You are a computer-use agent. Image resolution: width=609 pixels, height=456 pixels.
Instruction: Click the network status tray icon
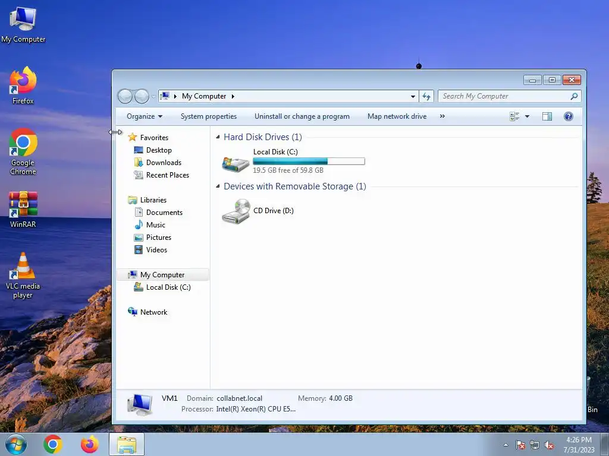[535, 445]
